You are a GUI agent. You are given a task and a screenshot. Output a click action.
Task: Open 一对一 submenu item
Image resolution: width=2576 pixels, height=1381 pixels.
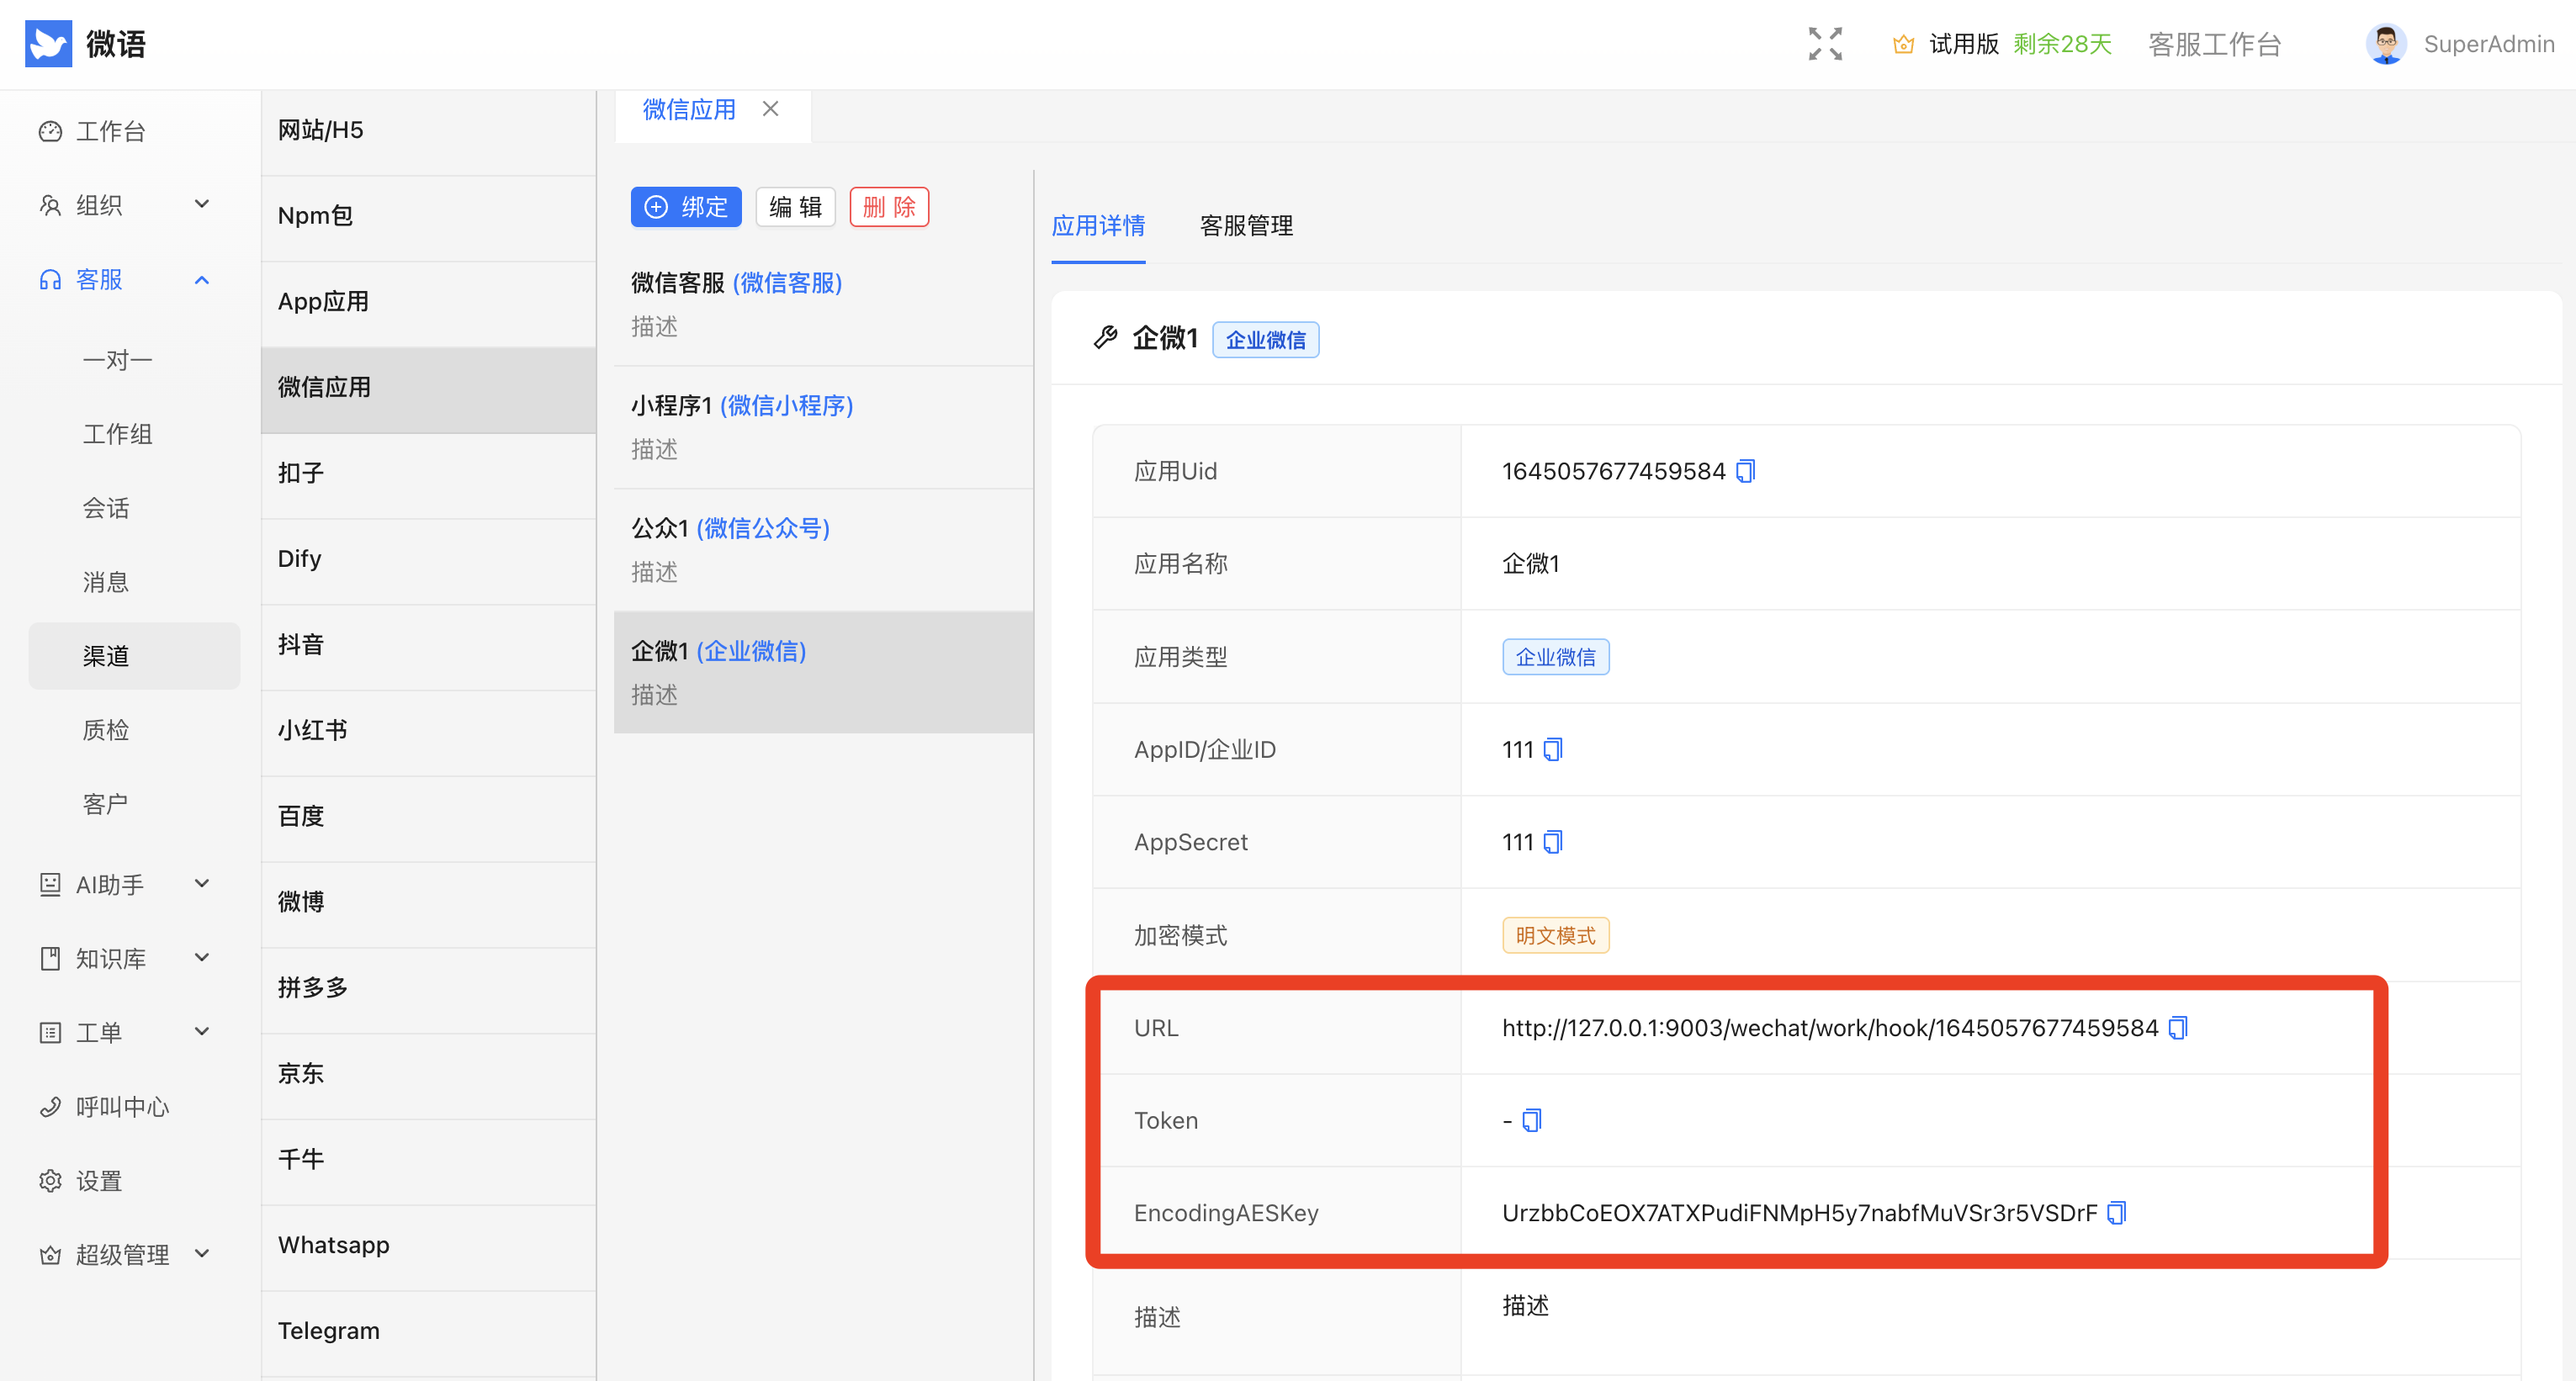pos(117,359)
